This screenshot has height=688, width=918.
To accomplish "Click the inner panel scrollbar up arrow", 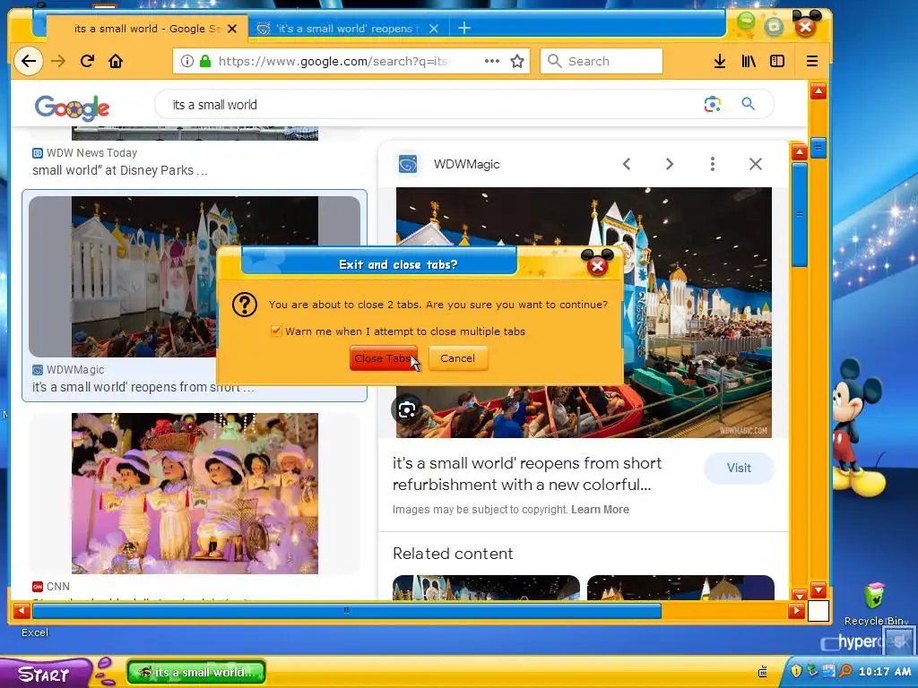I will pos(800,152).
